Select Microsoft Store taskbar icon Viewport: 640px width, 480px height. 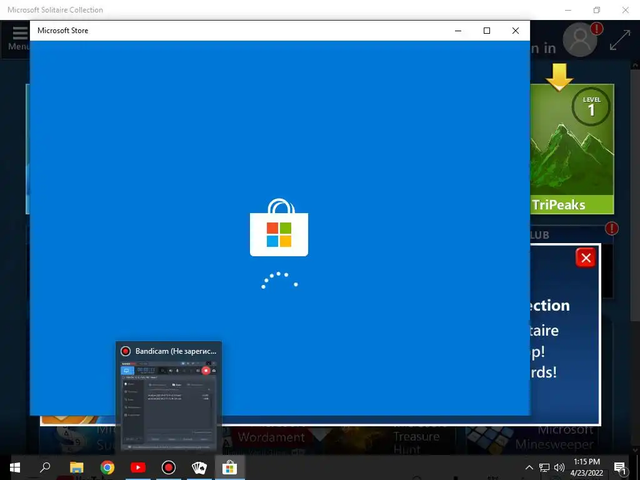[230, 467]
